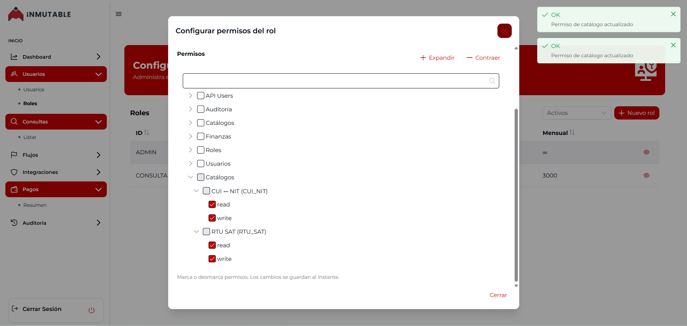Close the permissions dialog with red X
This screenshot has width=687, height=326.
504,31
